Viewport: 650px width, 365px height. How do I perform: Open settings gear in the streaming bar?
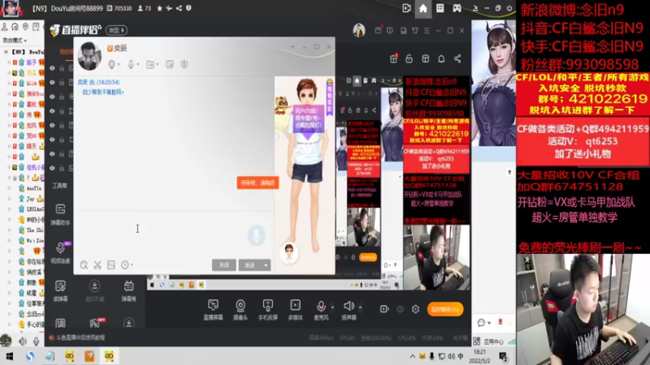pos(415,309)
